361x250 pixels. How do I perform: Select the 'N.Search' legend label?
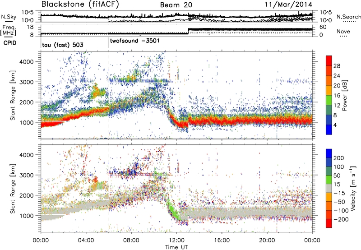[x=348, y=17]
